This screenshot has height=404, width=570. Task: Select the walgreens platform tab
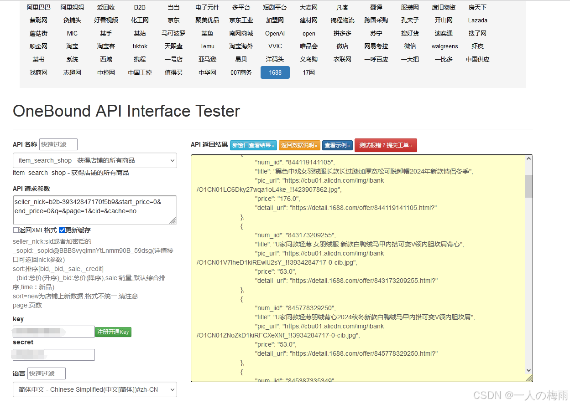tap(445, 46)
